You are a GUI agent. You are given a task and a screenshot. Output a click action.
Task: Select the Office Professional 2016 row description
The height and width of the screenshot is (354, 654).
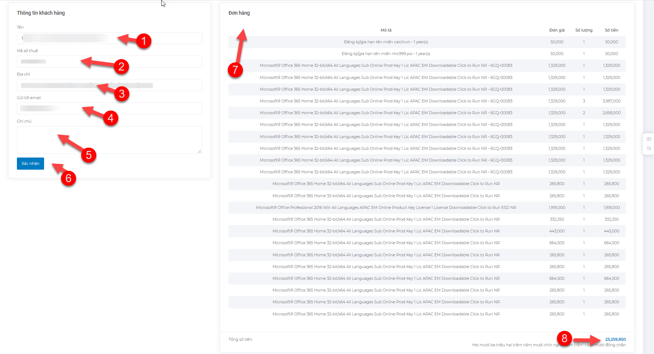[386, 207]
